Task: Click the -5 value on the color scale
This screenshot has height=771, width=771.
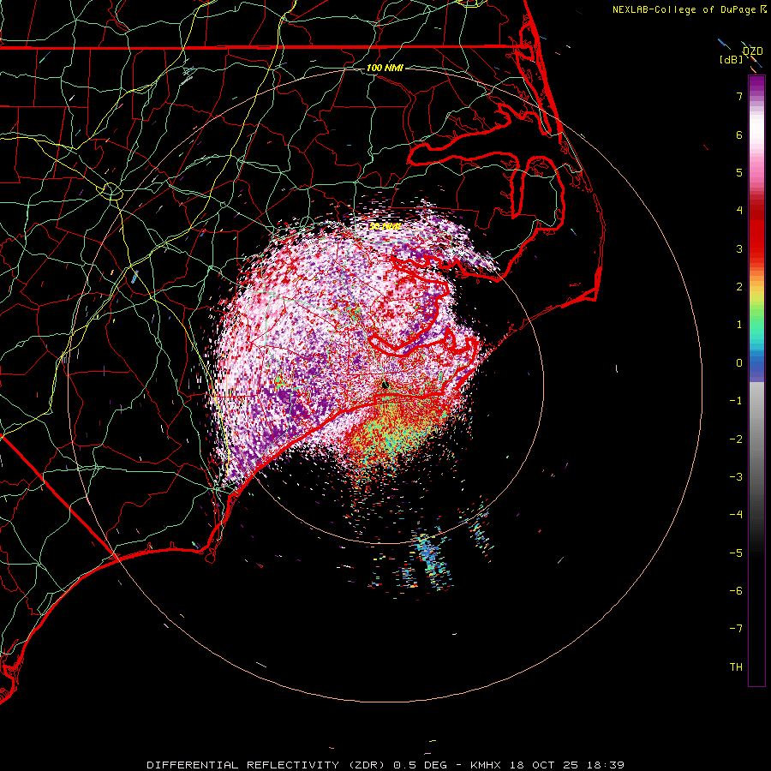Action: click(736, 553)
